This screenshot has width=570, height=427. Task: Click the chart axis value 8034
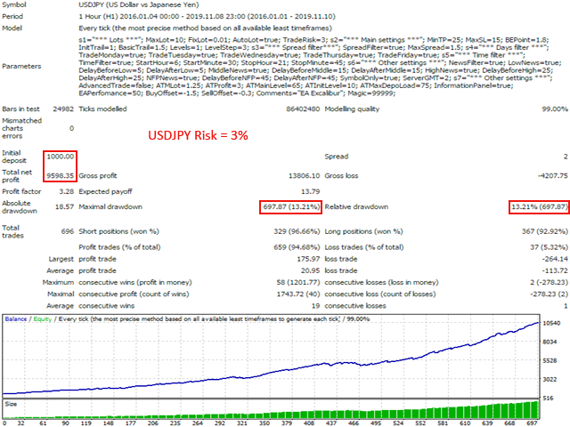(x=550, y=342)
